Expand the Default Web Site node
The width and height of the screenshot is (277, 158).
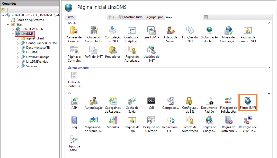pos(13,29)
